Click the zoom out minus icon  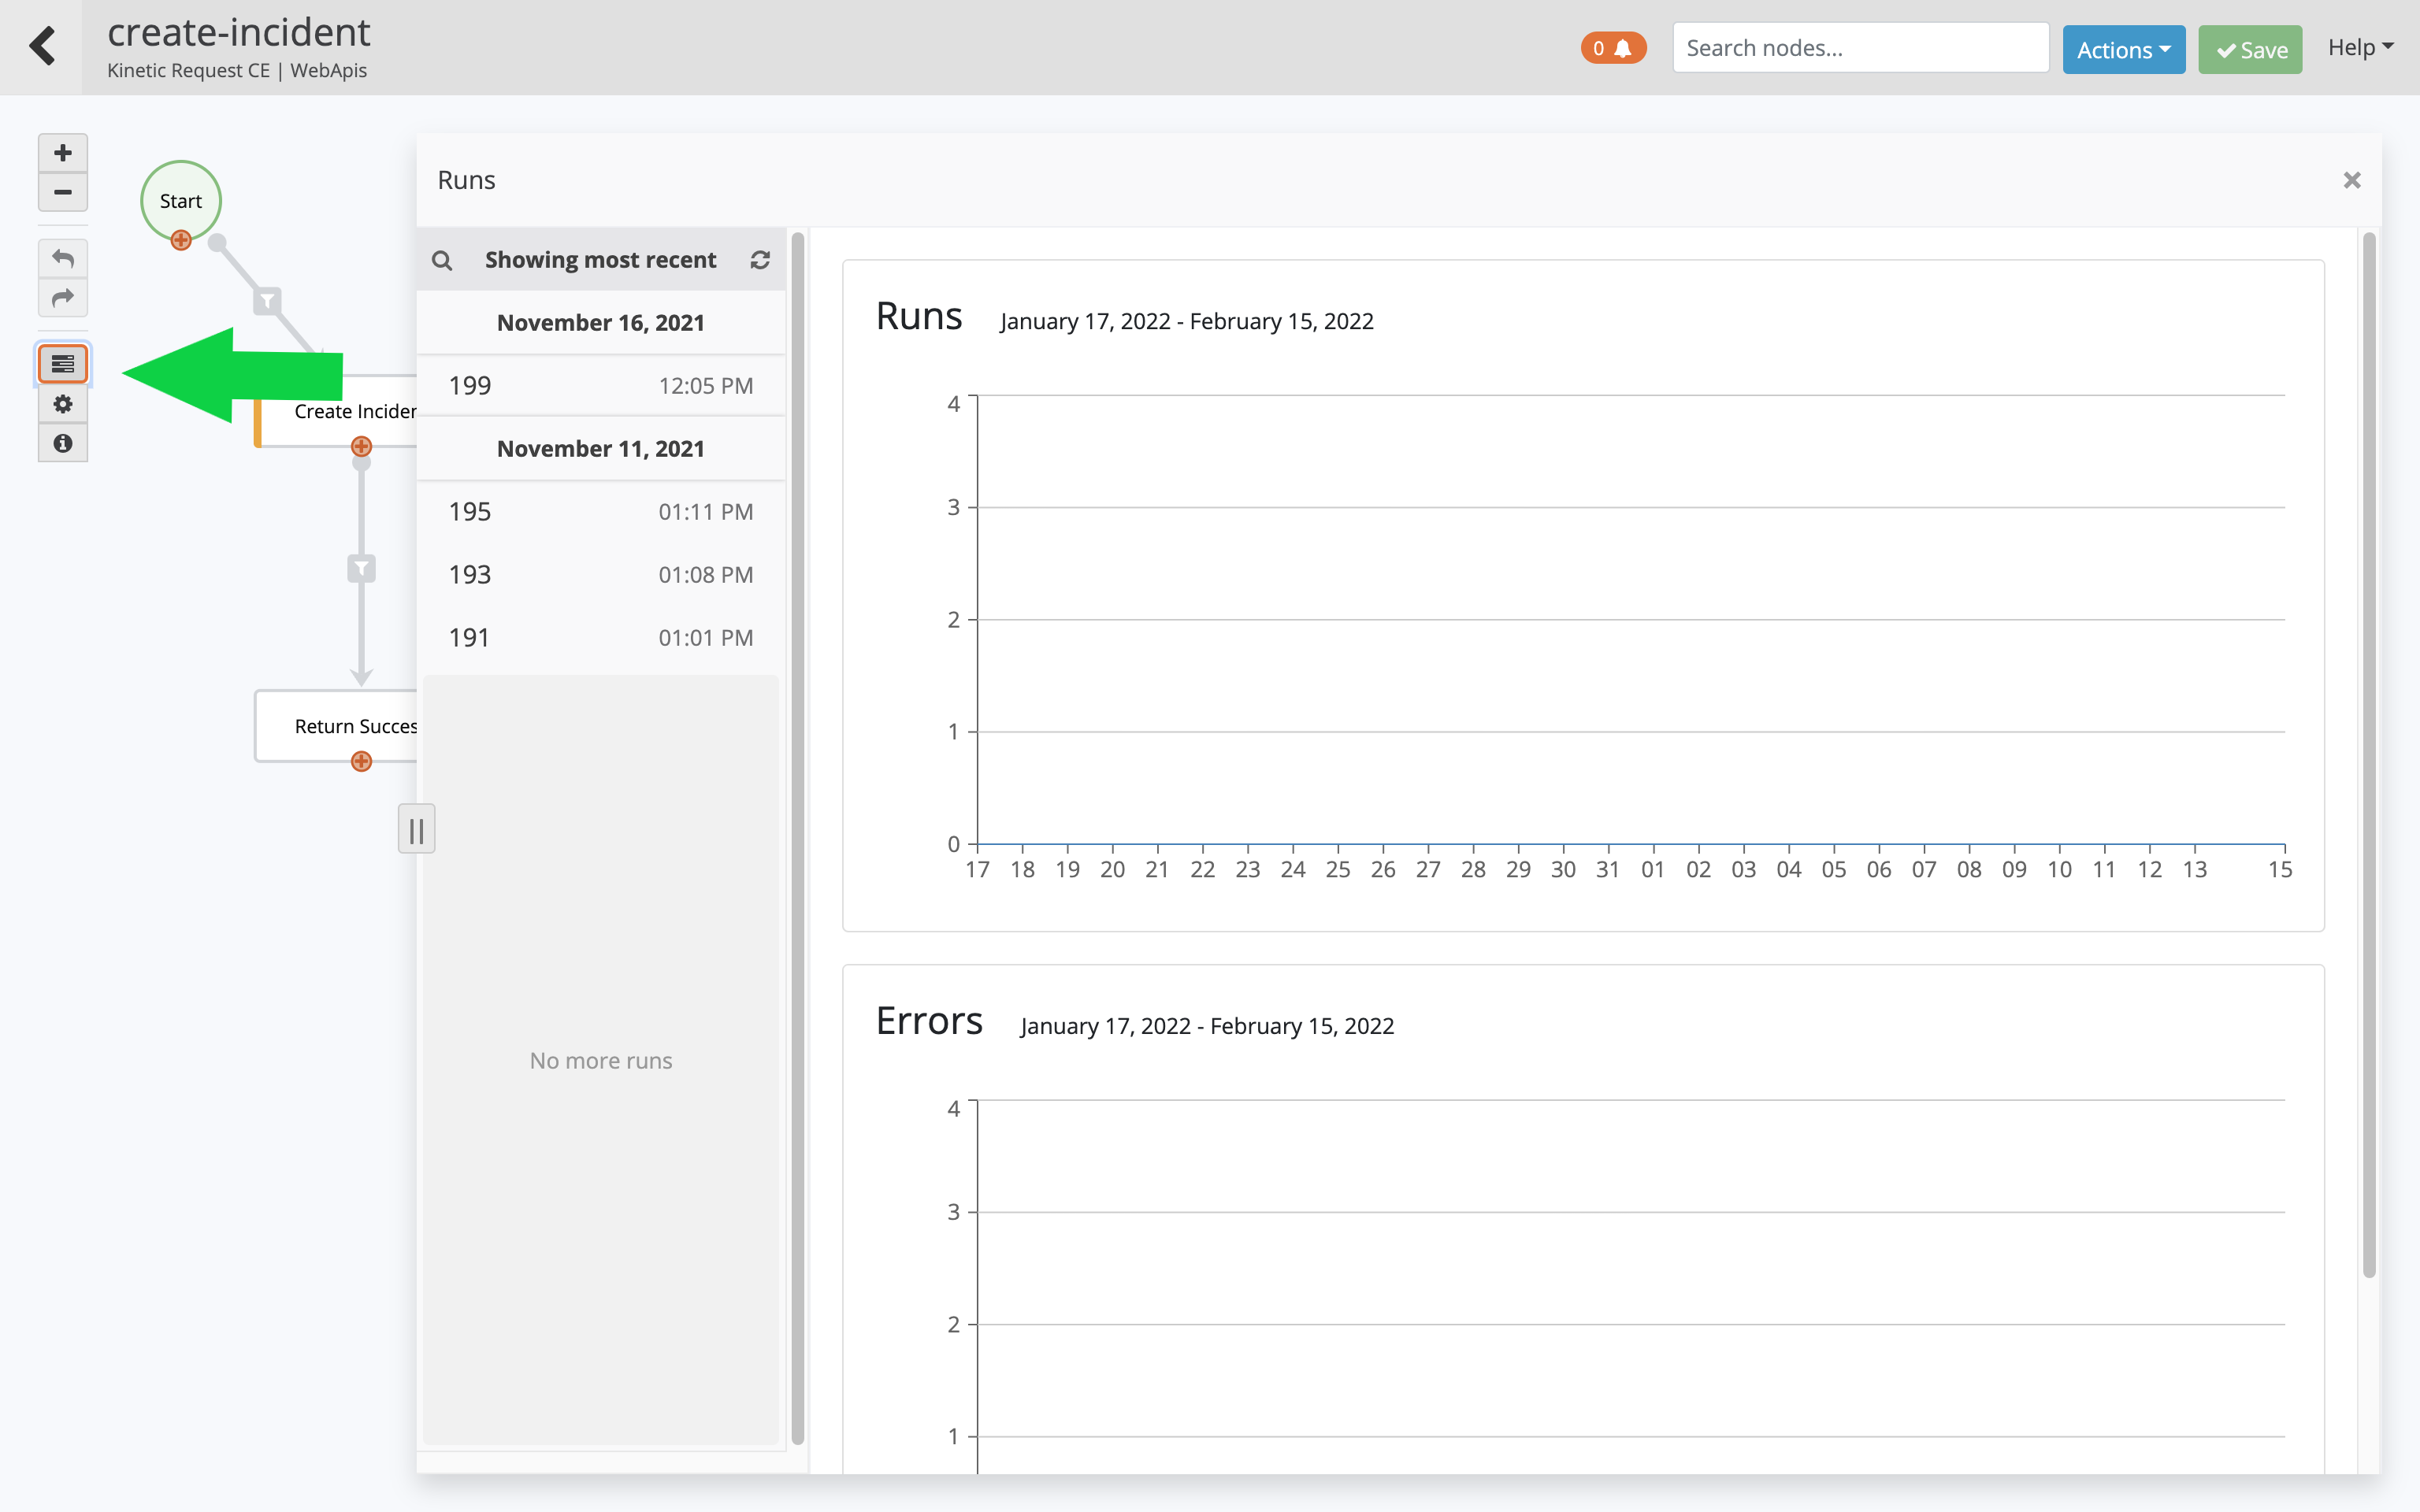click(x=62, y=192)
